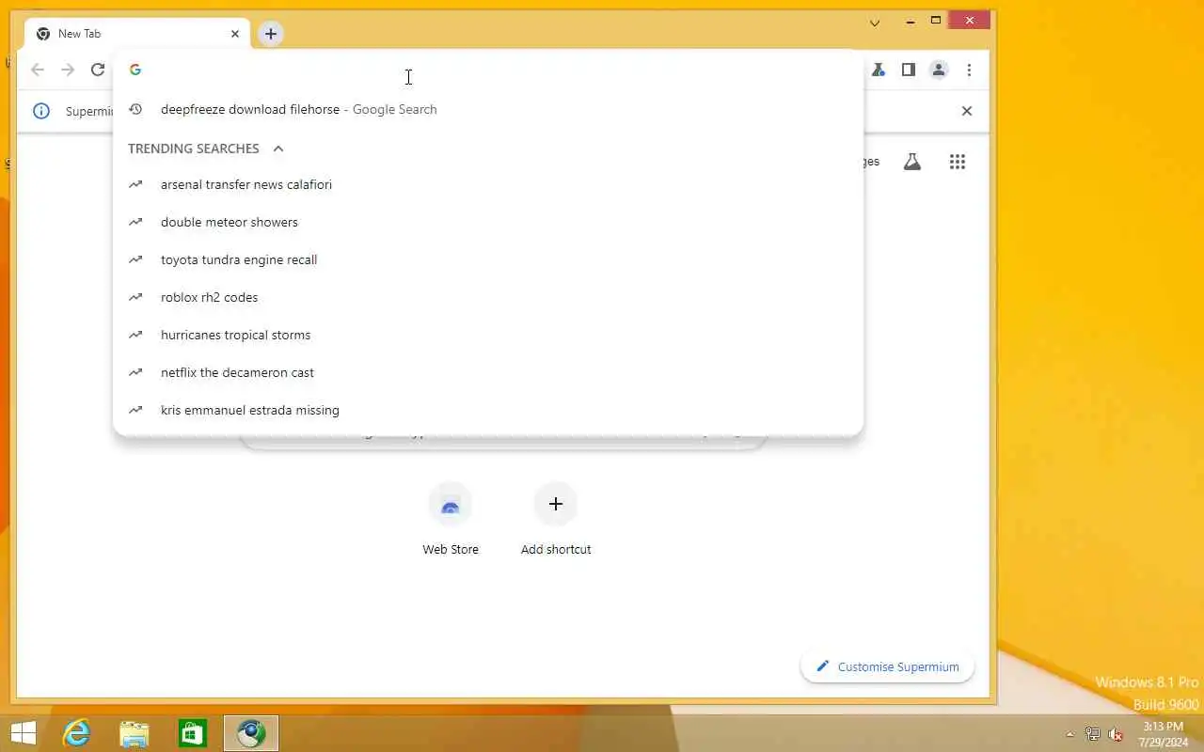Open the Google apps grid
Screen dimensions: 1204x752
[958, 162]
